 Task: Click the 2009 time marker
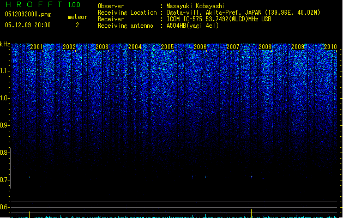[x=298, y=47]
